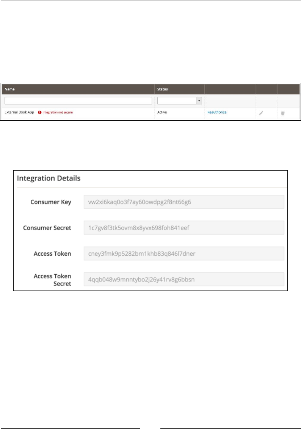Image resolution: width=301 pixels, height=432 pixels.
Task: Click the red Integration not secure warning icon
Action: tap(40, 112)
